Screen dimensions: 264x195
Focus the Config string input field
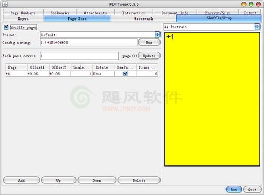pos(89,42)
